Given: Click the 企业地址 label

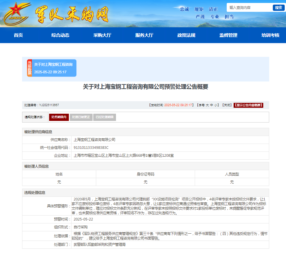Looking at the screenshot, I should click(62, 155).
